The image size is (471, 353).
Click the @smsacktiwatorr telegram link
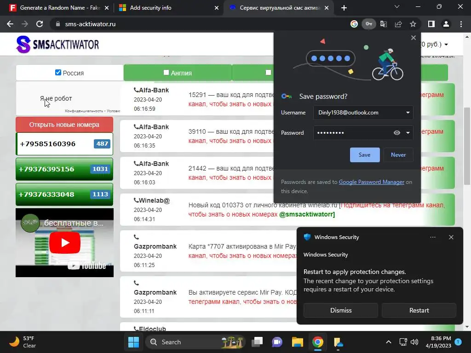[307, 214]
